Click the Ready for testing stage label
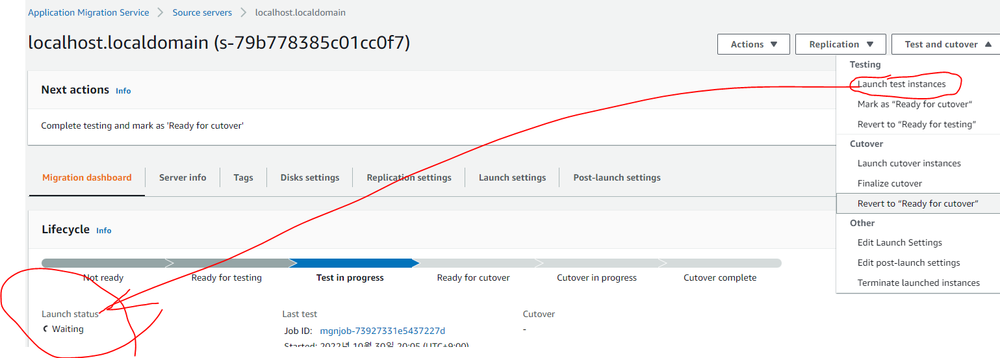 [x=226, y=277]
